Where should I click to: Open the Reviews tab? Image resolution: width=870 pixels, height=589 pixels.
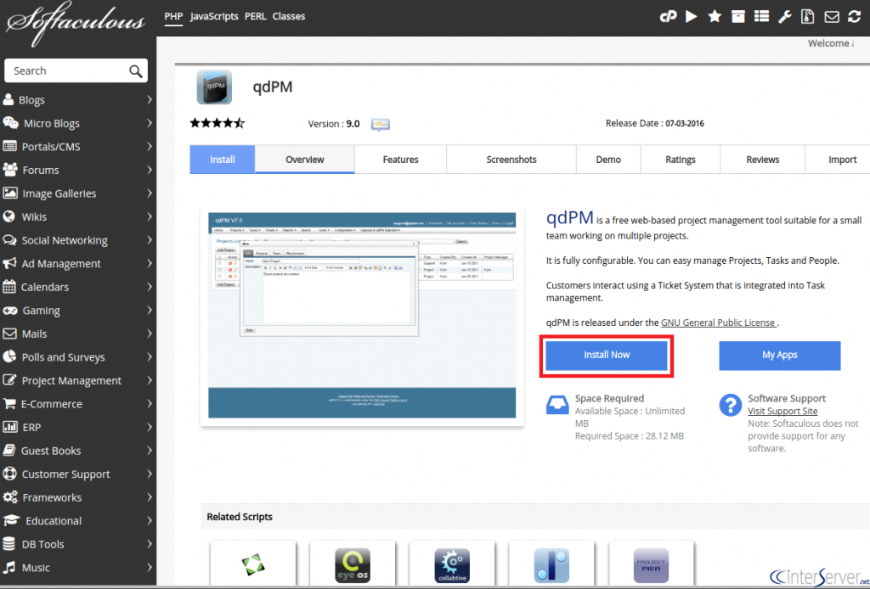(x=762, y=160)
